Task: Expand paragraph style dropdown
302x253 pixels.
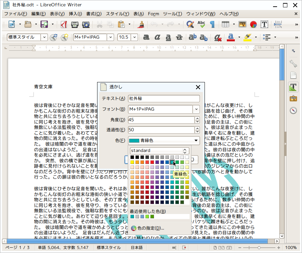Action: 44,37
